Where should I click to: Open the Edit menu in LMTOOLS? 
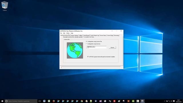coord(64,33)
